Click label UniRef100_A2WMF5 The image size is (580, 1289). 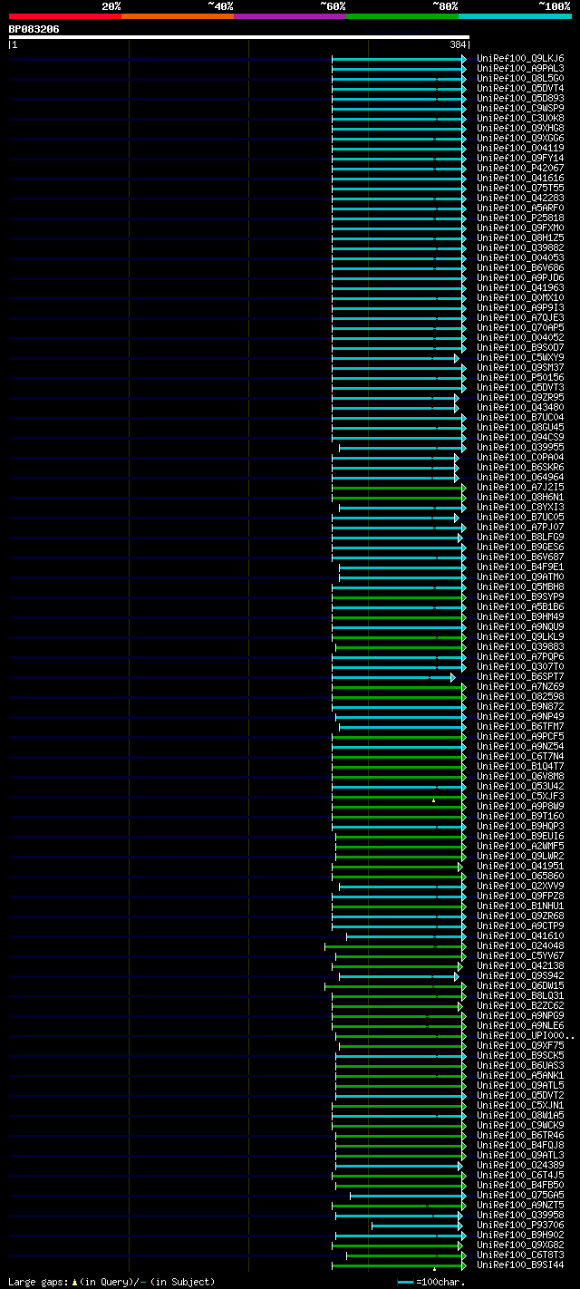click(520, 846)
